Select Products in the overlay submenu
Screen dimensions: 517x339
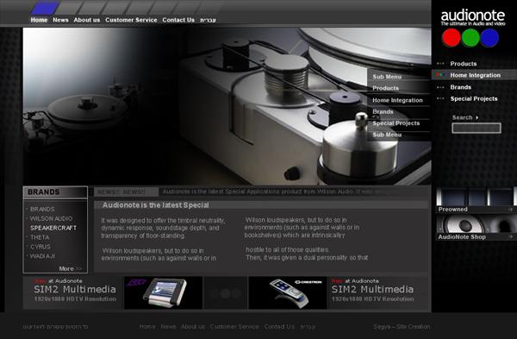(x=385, y=88)
